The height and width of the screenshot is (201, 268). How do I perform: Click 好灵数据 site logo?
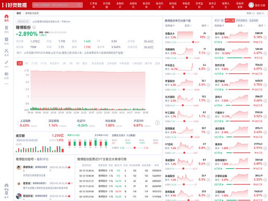point(15,5)
